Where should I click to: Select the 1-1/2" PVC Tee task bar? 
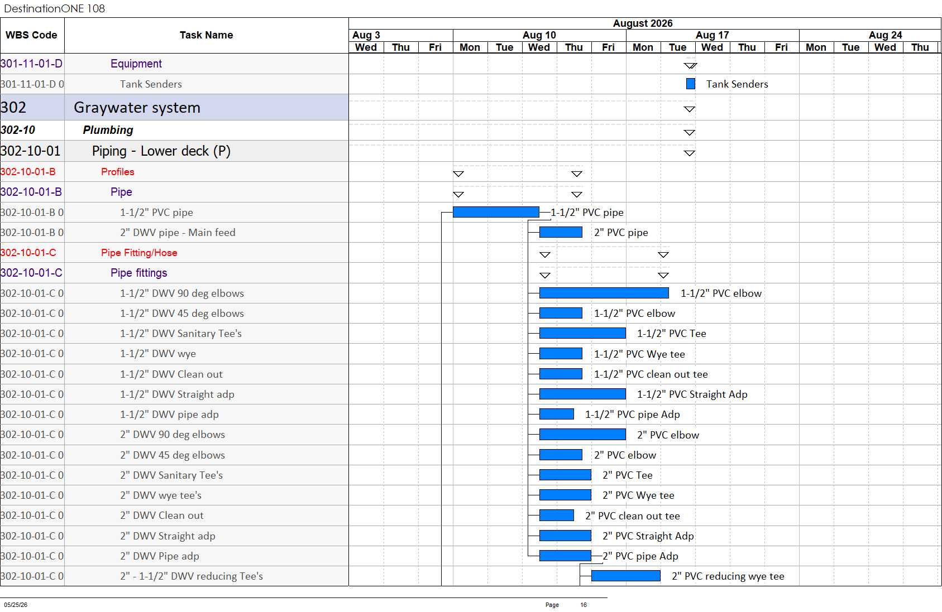coord(582,333)
